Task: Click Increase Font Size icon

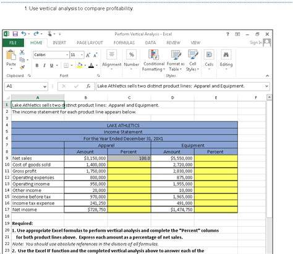Action: [x=88, y=55]
